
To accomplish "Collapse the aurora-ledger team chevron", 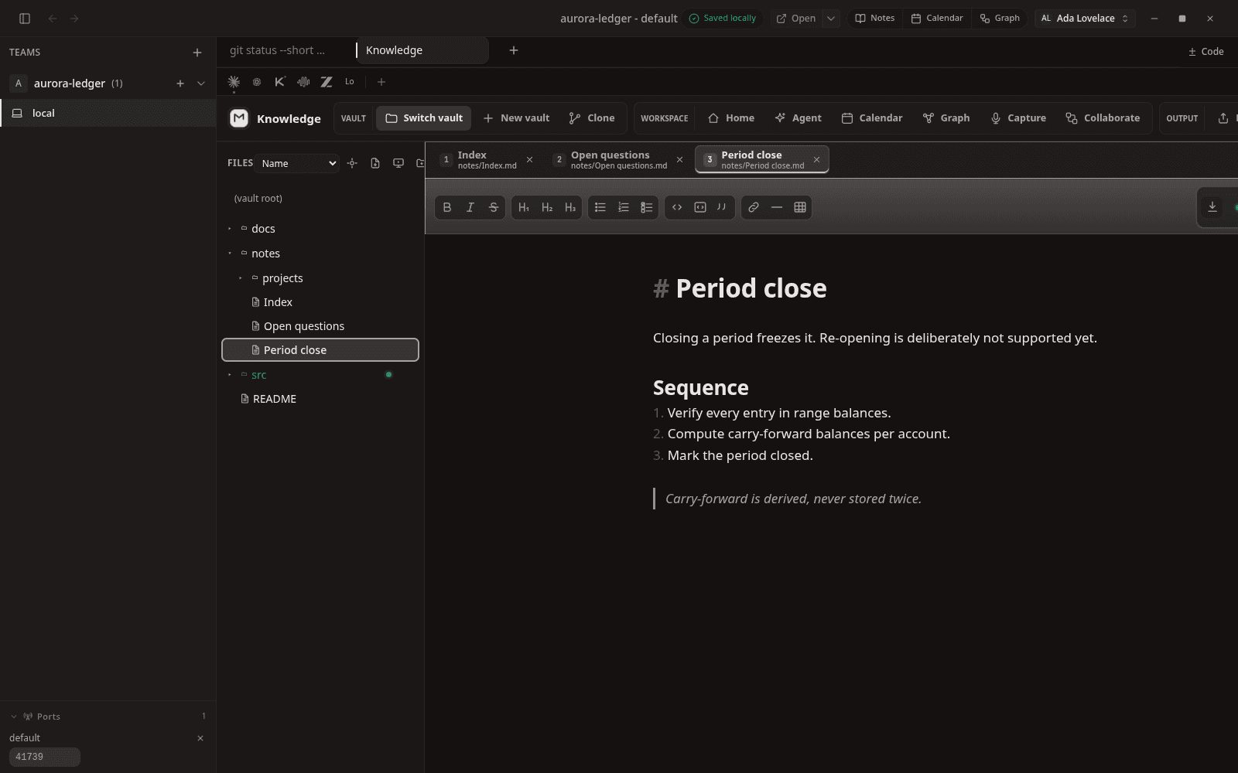I will click(201, 83).
